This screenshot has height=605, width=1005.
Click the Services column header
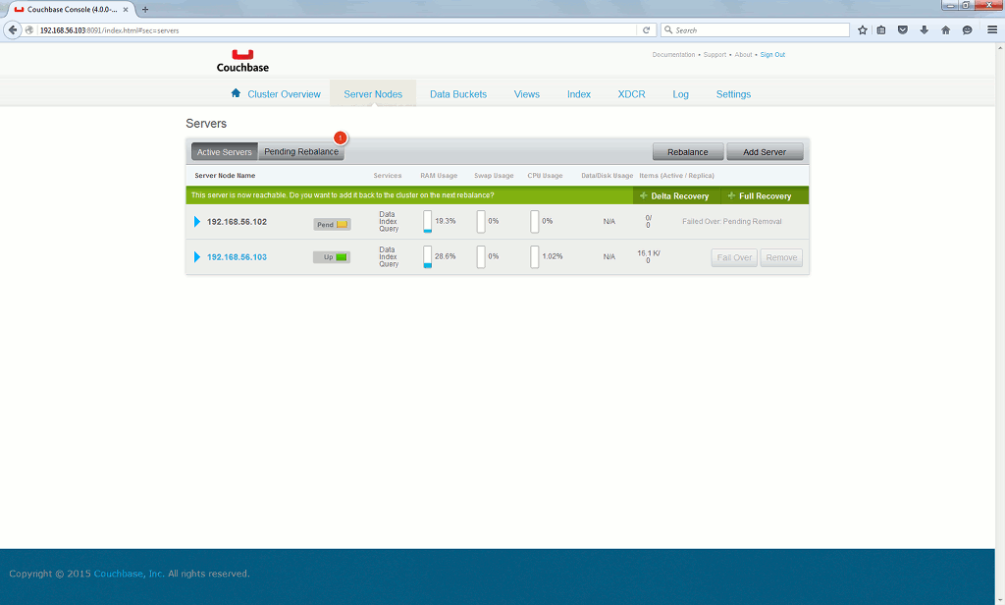[388, 176]
